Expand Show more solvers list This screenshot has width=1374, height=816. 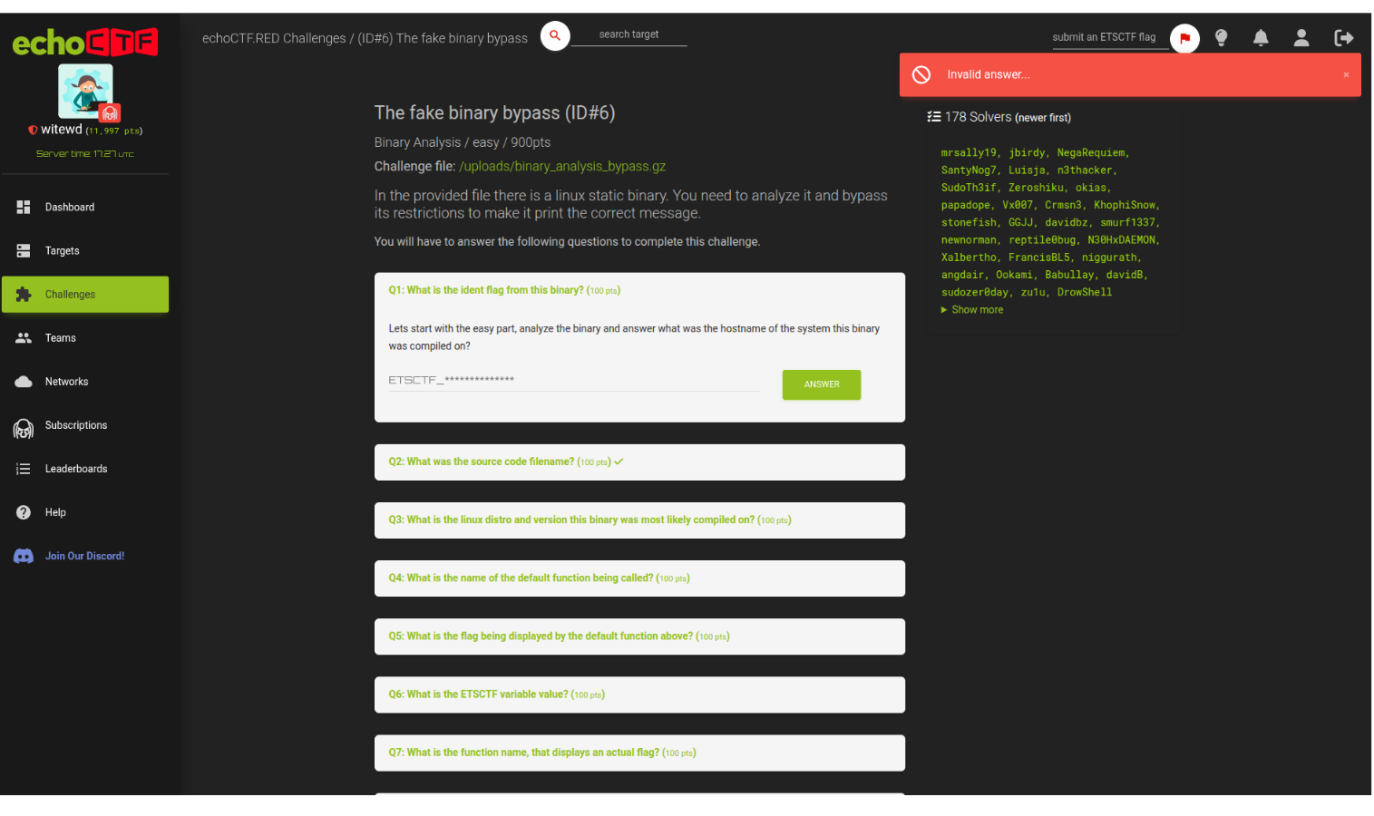point(977,310)
